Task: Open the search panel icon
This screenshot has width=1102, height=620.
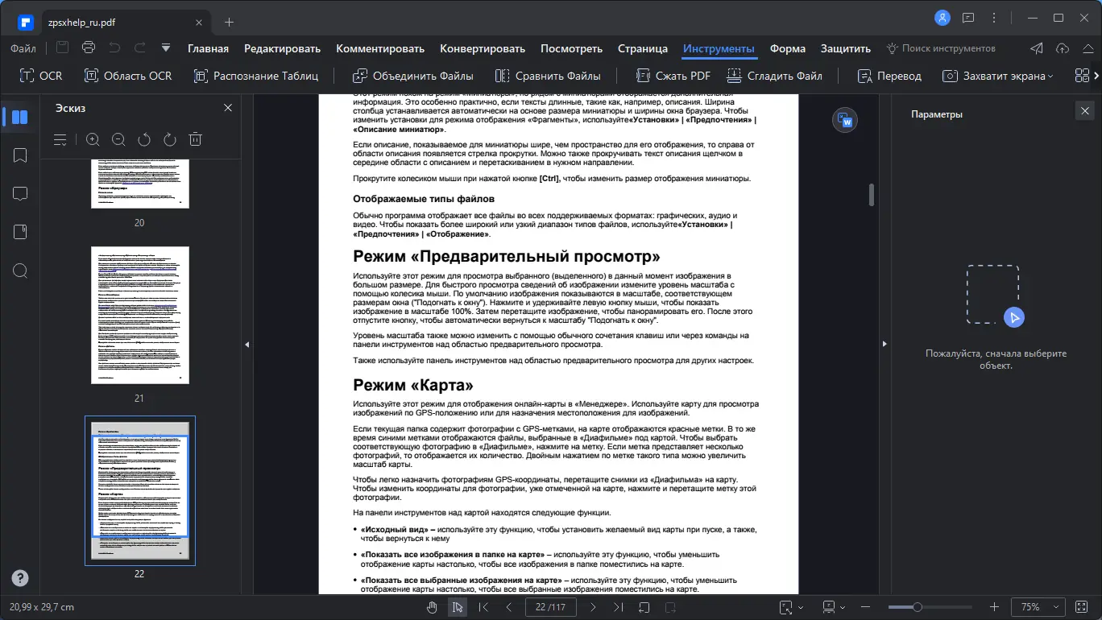Action: coord(20,271)
